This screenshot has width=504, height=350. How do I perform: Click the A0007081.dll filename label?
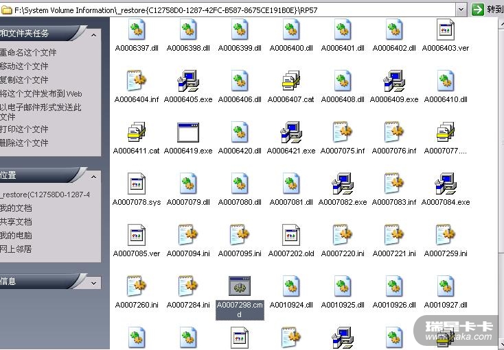tap(291, 202)
